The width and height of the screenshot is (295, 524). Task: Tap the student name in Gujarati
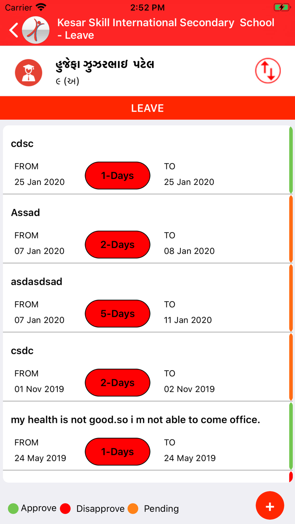pyautogui.click(x=105, y=65)
